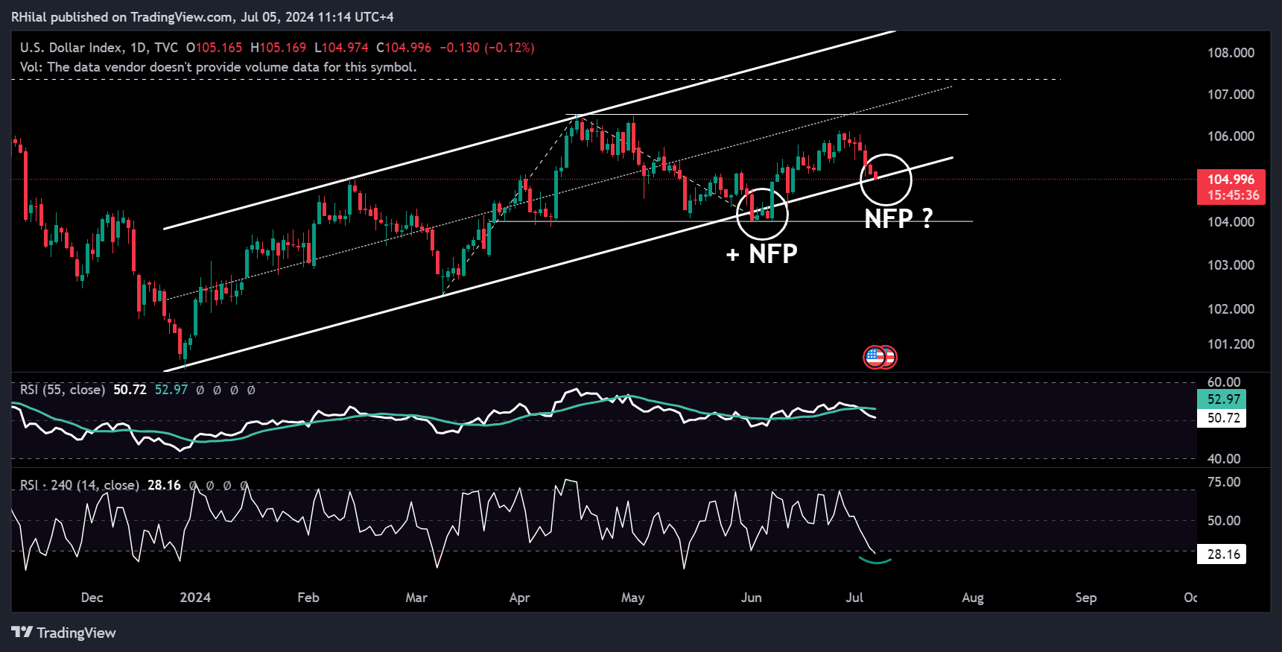Image resolution: width=1282 pixels, height=652 pixels.
Task: Click the Jul label on time axis
Action: point(854,598)
